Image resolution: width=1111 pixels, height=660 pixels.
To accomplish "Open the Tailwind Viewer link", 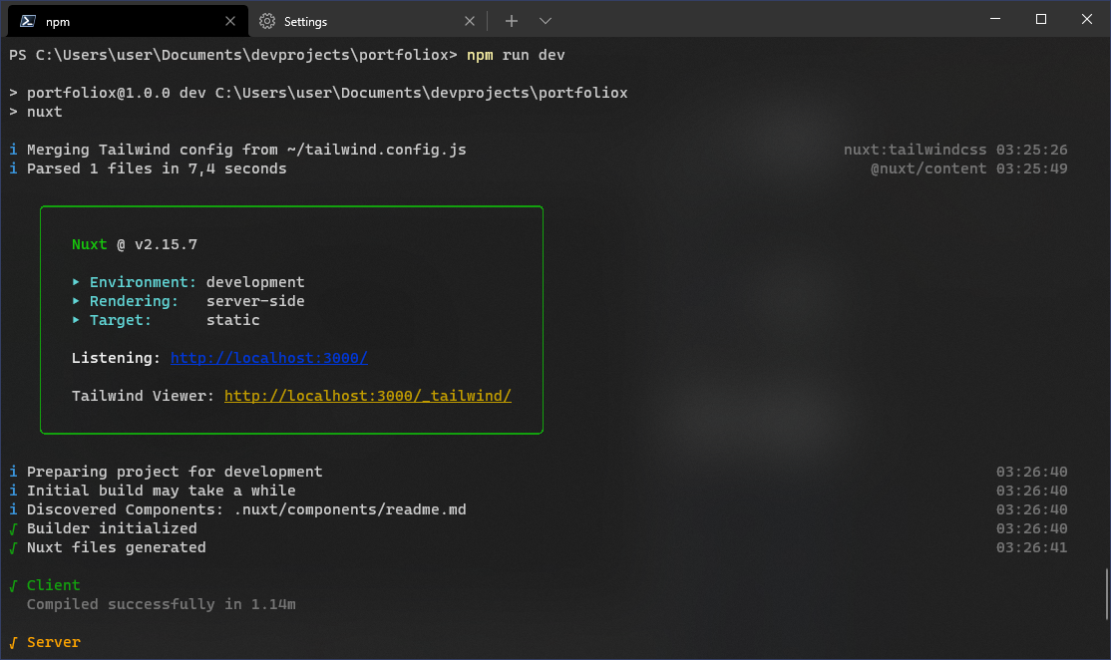I will (x=367, y=395).
